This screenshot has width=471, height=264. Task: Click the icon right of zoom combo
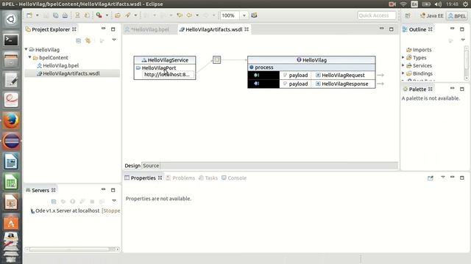click(254, 15)
